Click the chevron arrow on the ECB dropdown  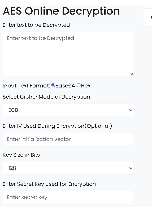131,110
